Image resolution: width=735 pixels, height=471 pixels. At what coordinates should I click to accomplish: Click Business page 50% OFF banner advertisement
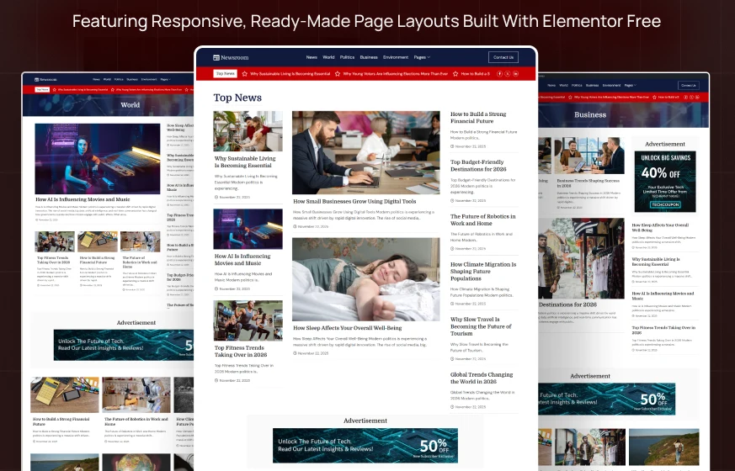607,399
